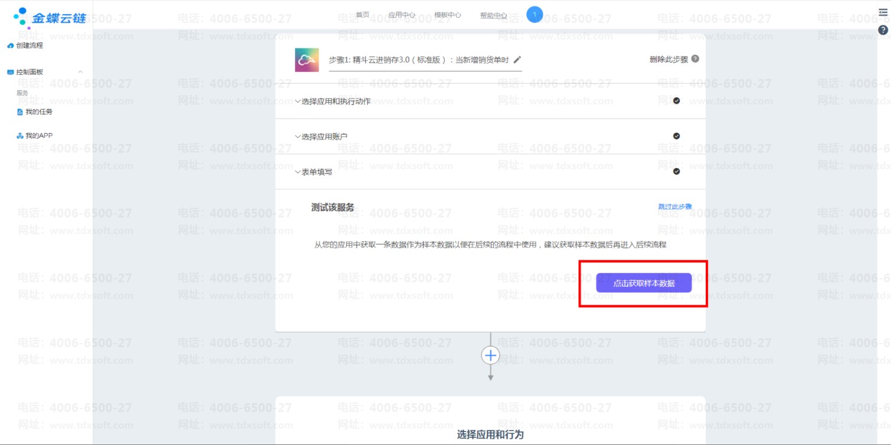Image resolution: width=891 pixels, height=445 pixels.
Task: Click the 跳过此步骤 link
Action: pyautogui.click(x=675, y=207)
